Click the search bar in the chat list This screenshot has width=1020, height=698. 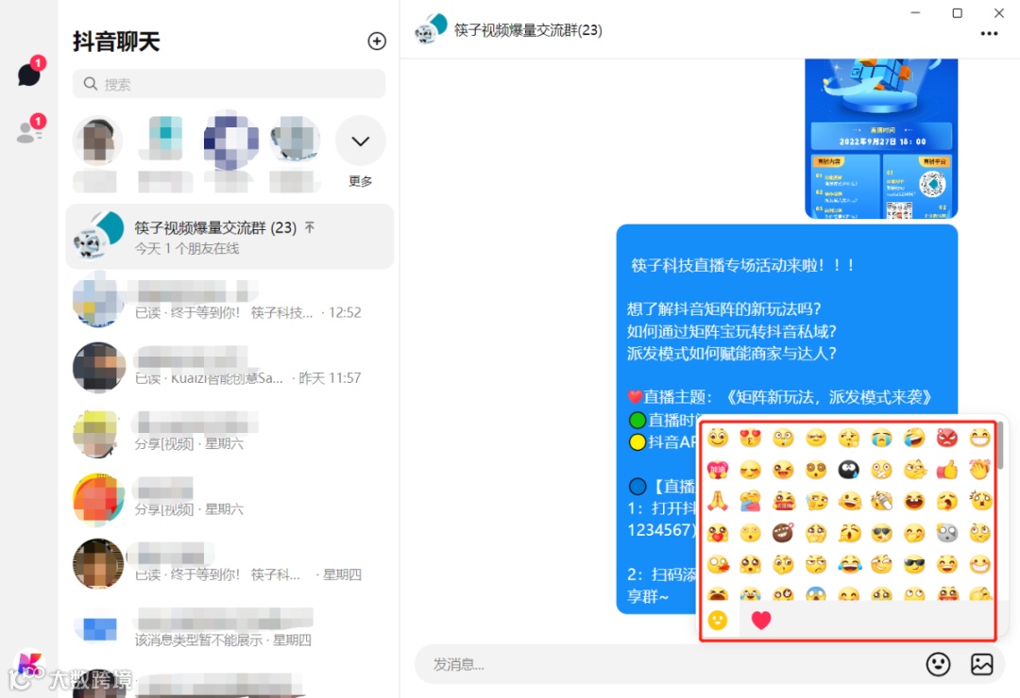pyautogui.click(x=227, y=84)
